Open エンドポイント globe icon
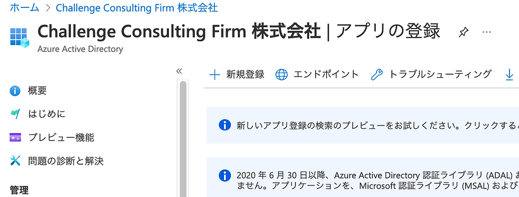The width and height of the screenshot is (519, 197). (x=282, y=75)
